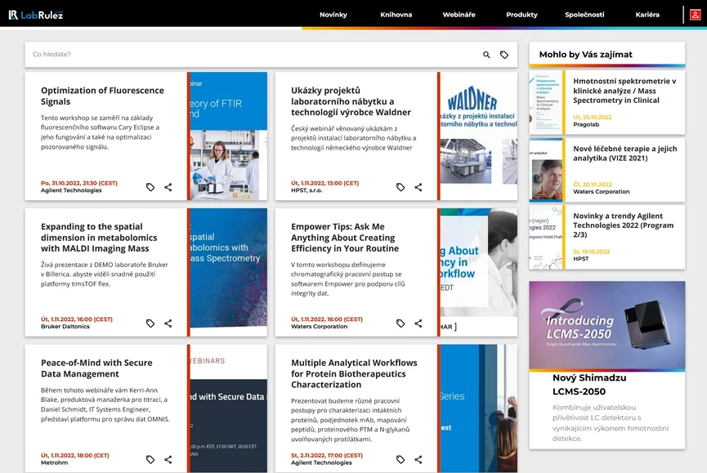Tag the Multiple Analytical Workflows card

[x=400, y=459]
